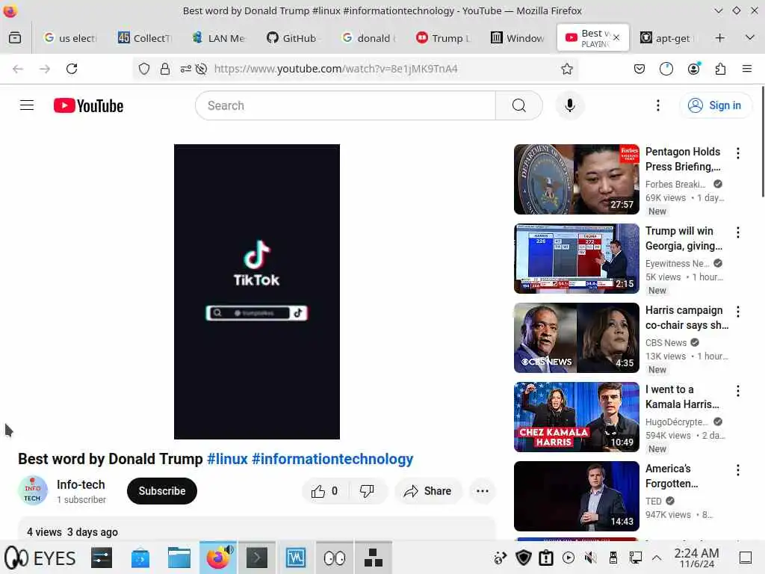
Task: Open YouTube settings three-dot menu
Action: tap(657, 105)
